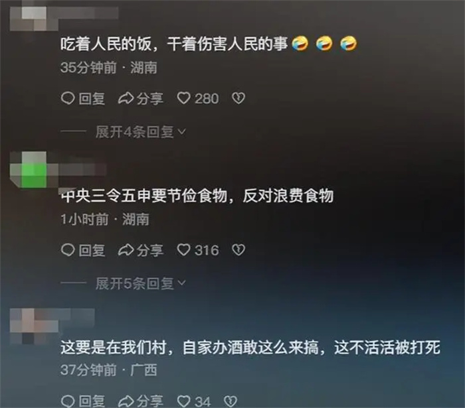Reply to the 中央三令五申 comment
This screenshot has width=465, height=408.
(83, 250)
